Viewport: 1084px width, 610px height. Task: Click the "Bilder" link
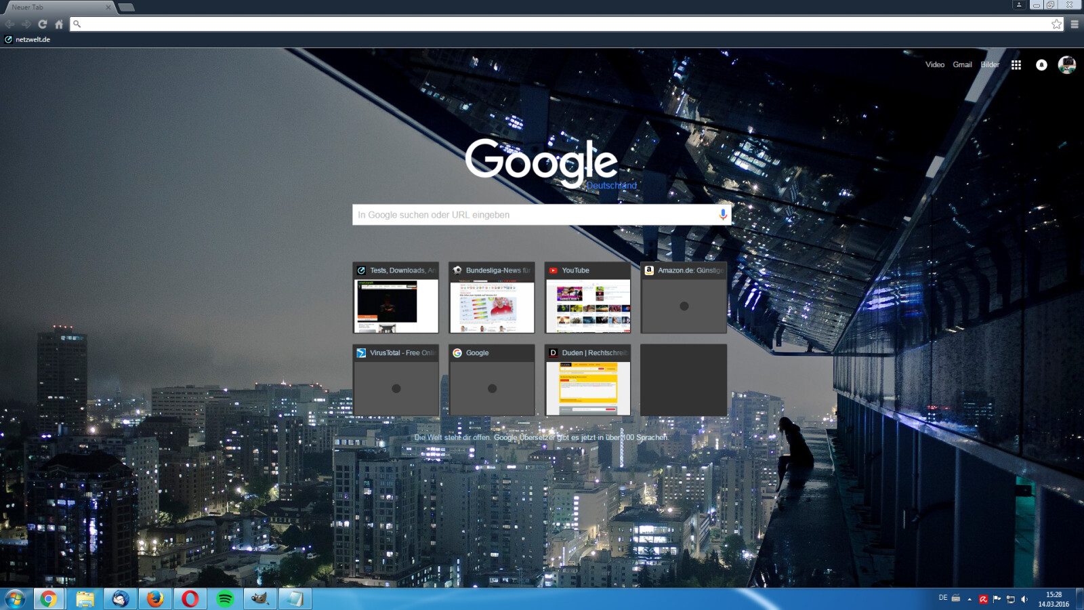(990, 65)
